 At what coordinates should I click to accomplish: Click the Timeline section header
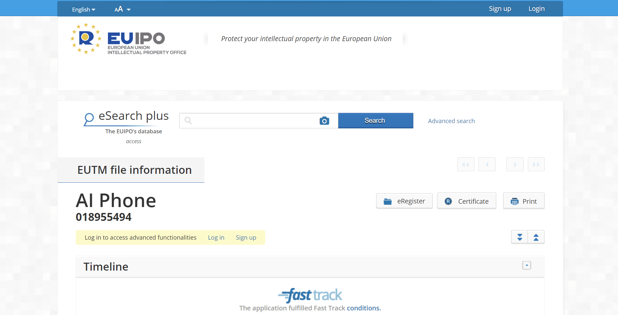(x=310, y=267)
